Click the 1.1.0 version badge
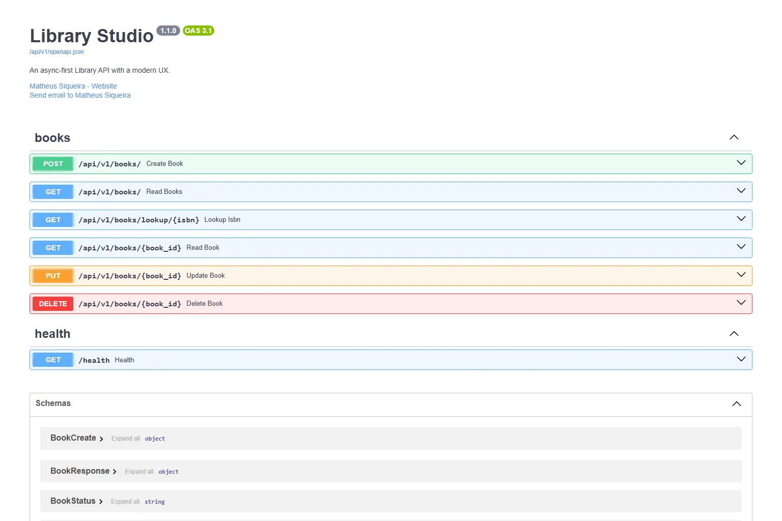This screenshot has width=782, height=521. [168, 31]
